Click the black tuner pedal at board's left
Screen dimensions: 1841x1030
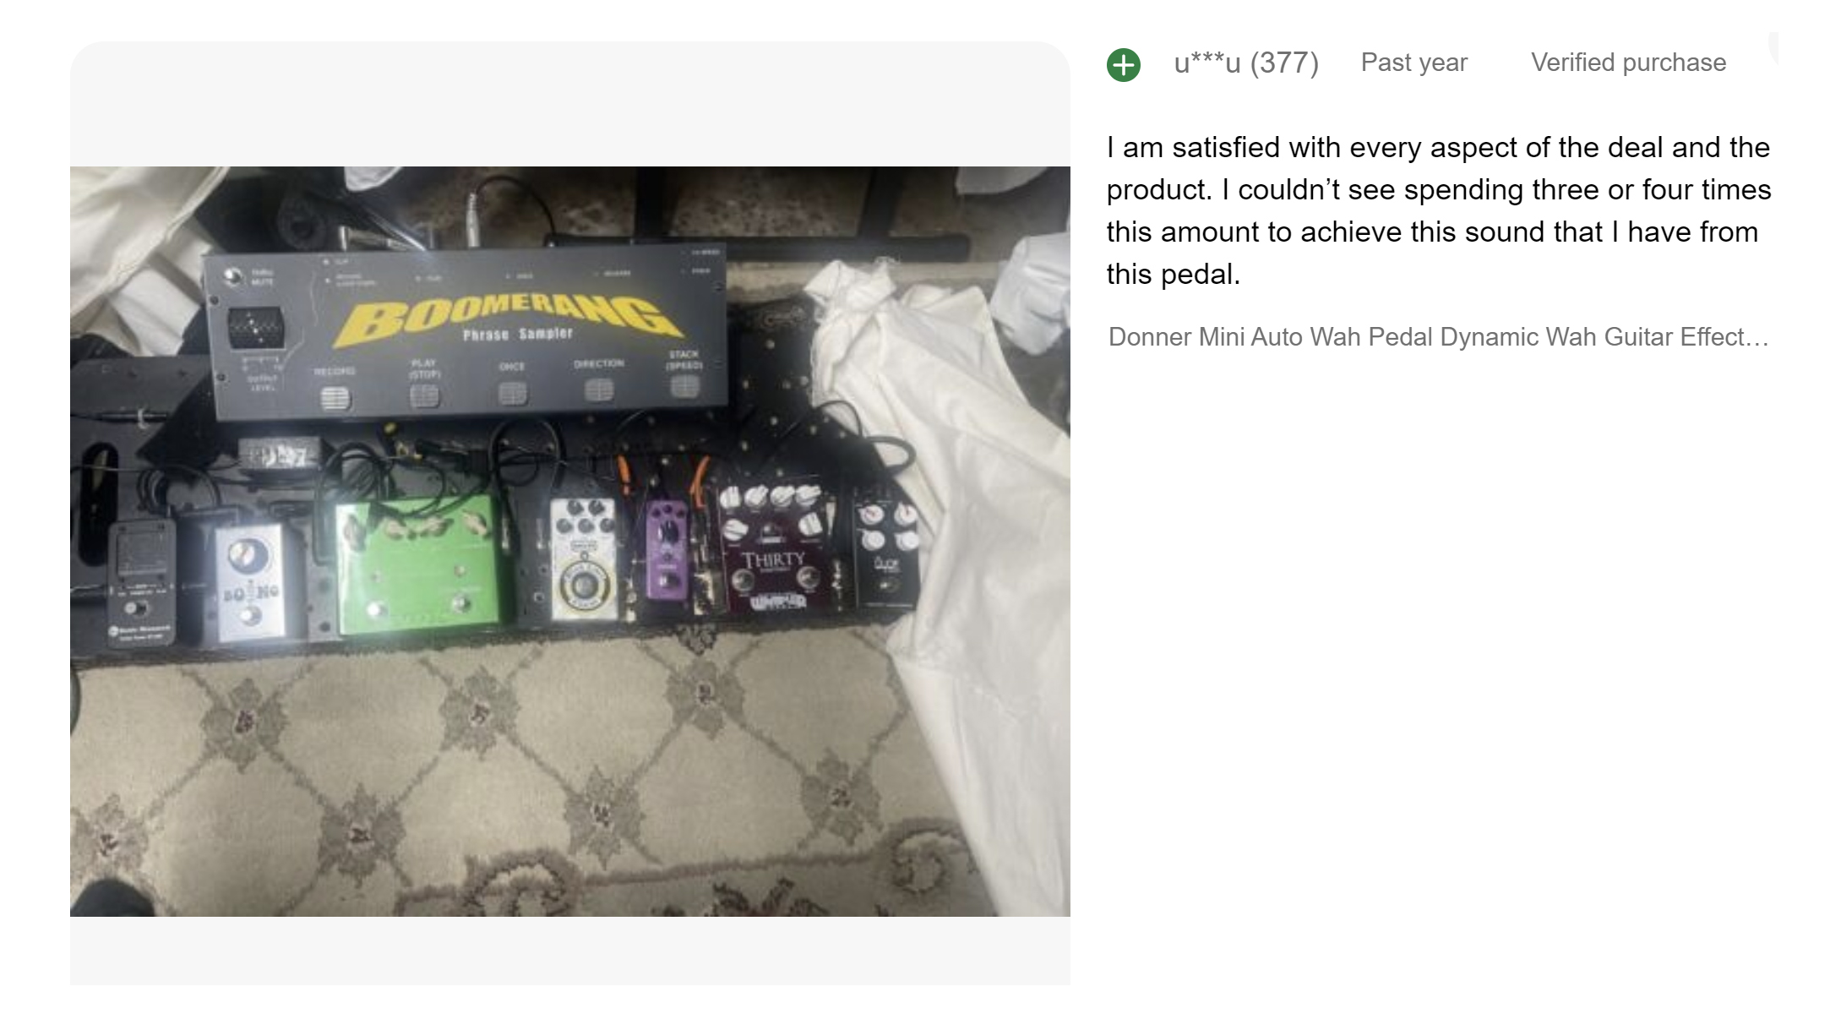(142, 584)
